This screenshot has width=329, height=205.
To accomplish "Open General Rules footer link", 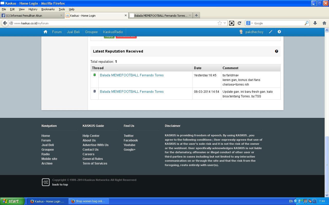I will [93, 159].
